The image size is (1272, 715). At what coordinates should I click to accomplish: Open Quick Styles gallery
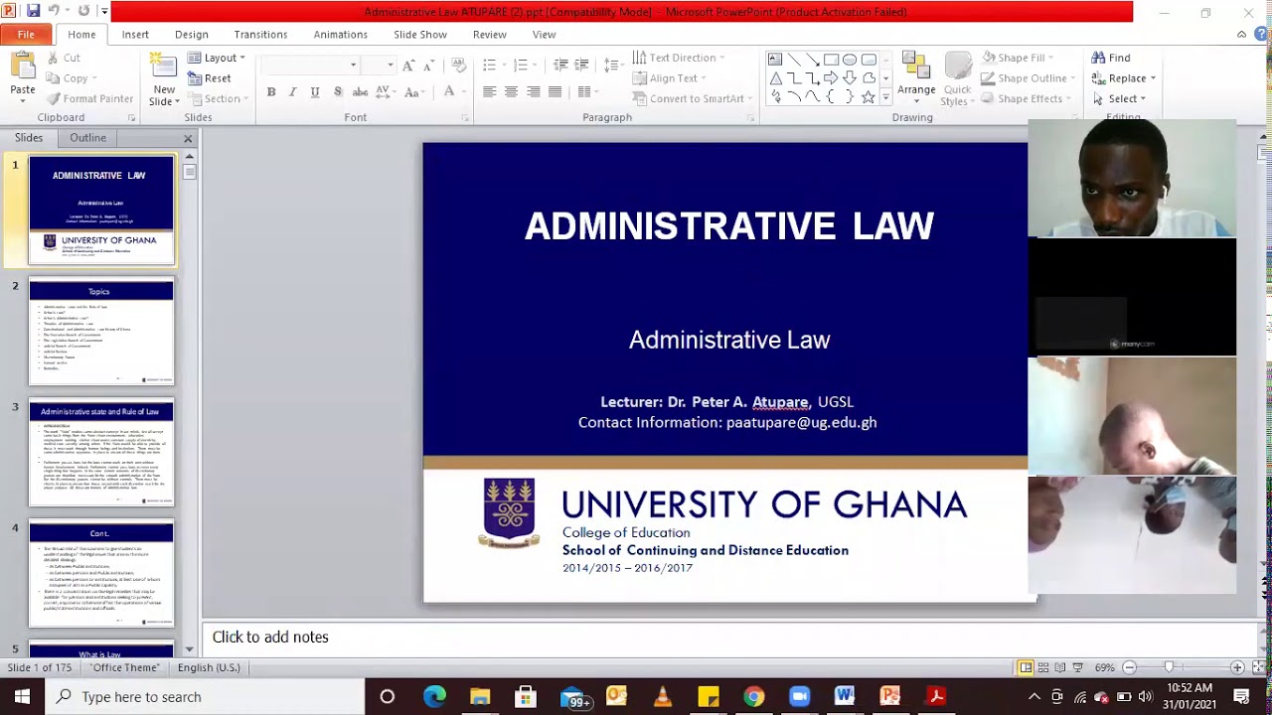(956, 79)
